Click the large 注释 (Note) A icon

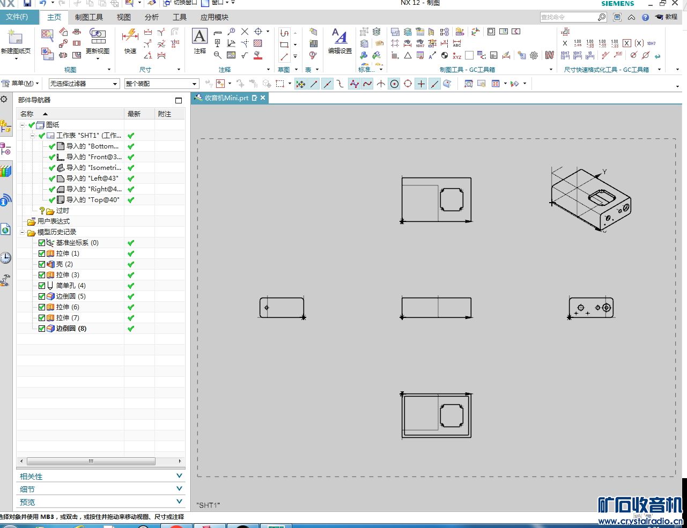[200, 38]
